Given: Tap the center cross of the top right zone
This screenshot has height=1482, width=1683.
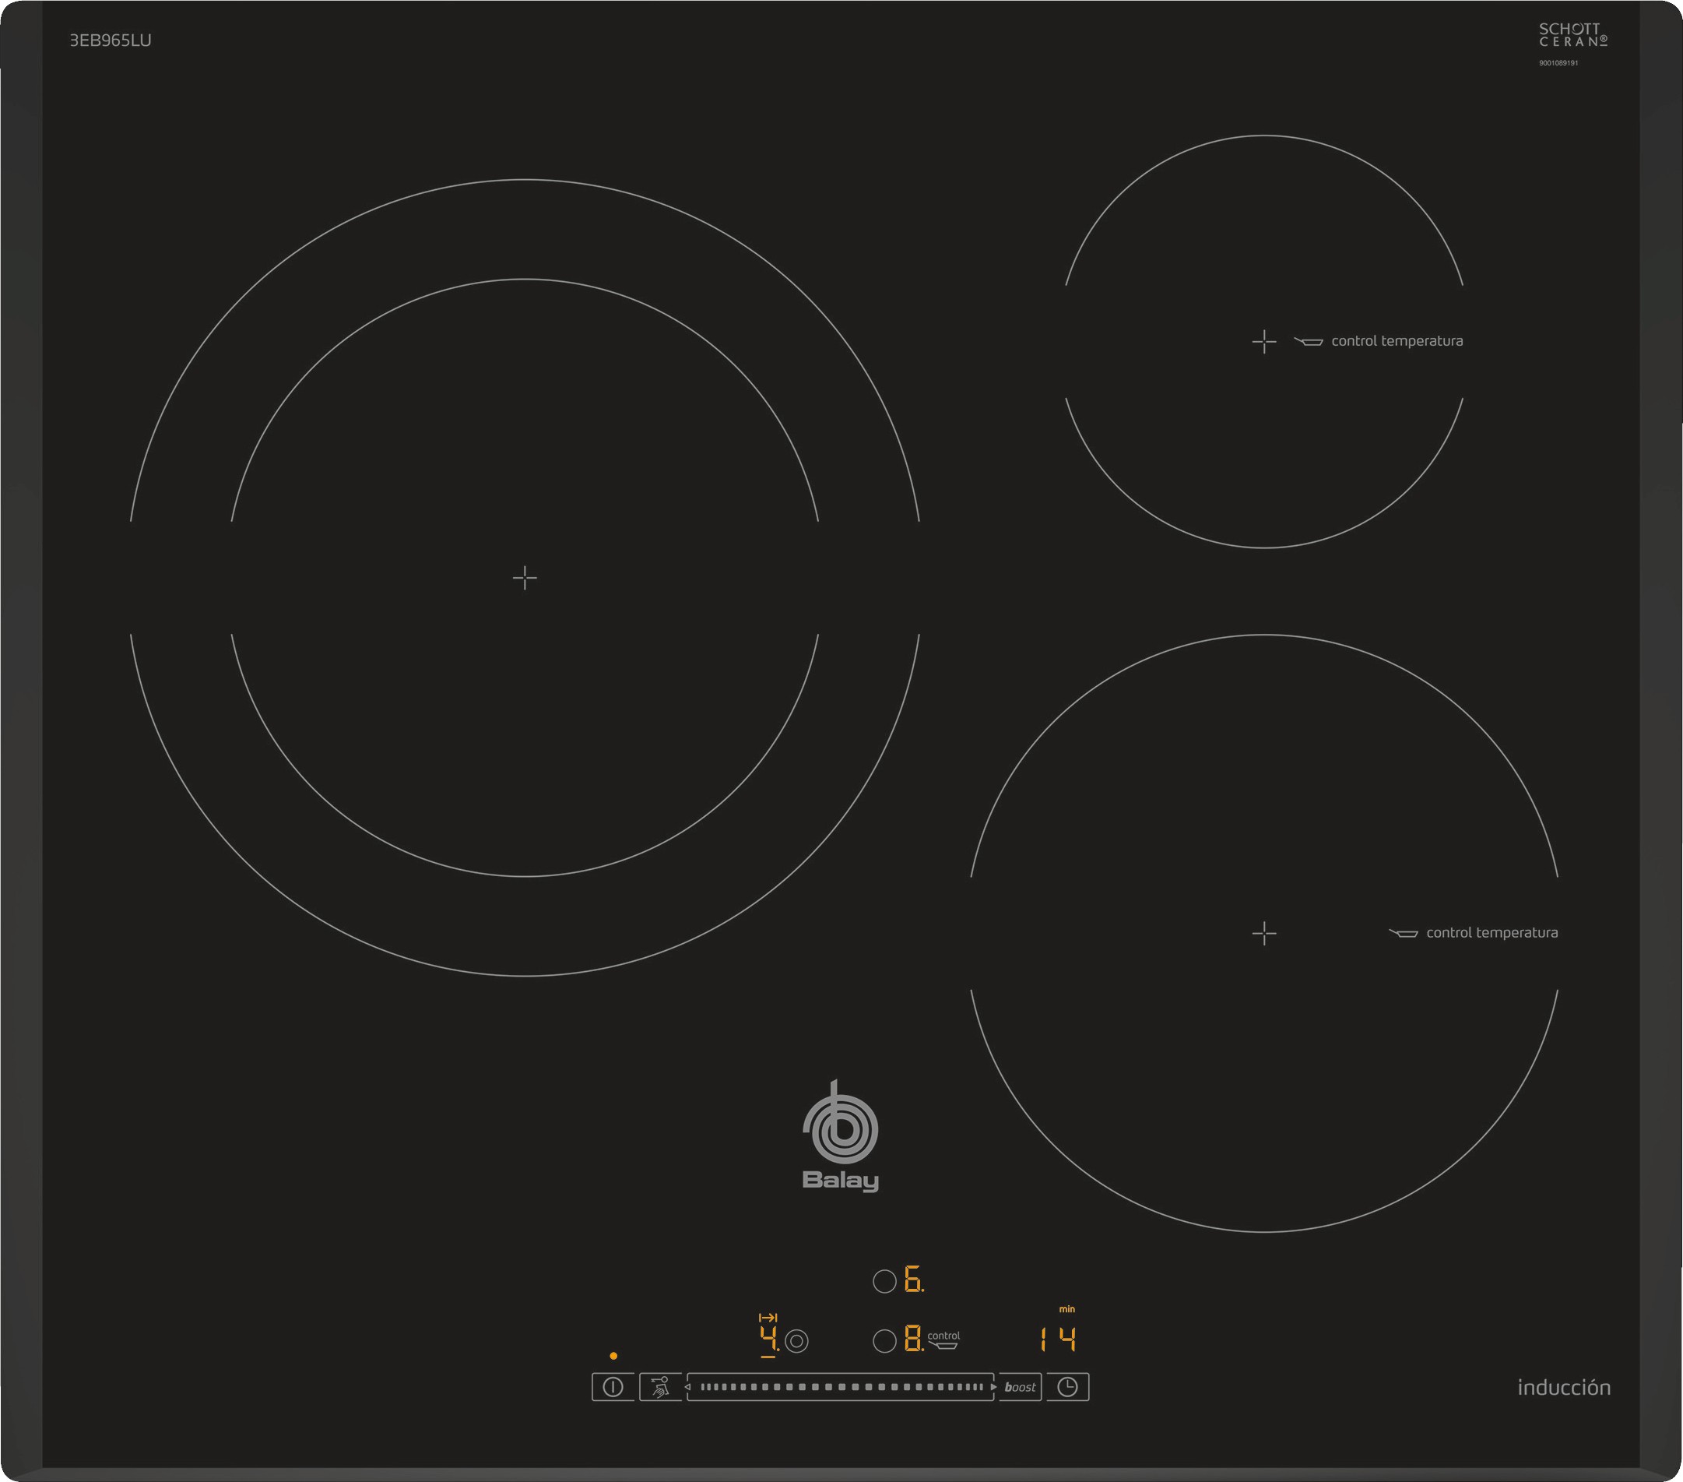Looking at the screenshot, I should click(x=1264, y=341).
